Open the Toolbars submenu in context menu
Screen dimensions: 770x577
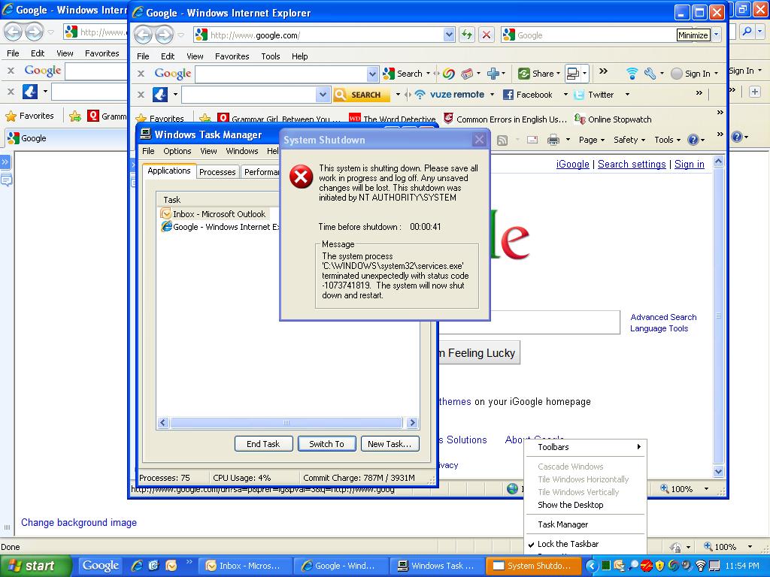[585, 447]
